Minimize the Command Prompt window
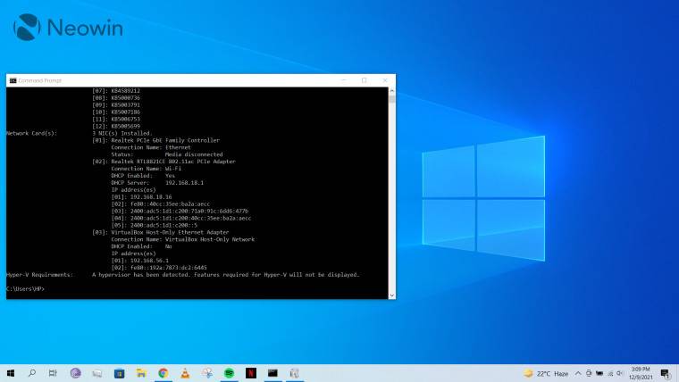Viewport: 679px width, 382px height. (x=340, y=80)
